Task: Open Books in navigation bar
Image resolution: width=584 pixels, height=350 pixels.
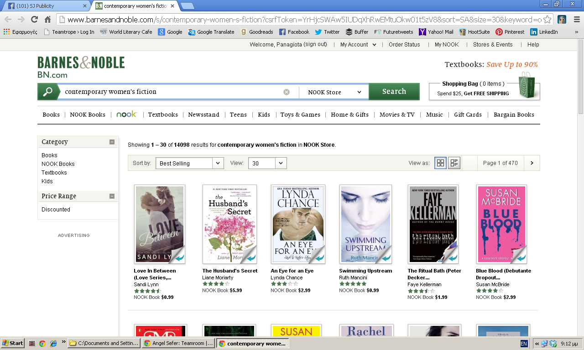Action: [51, 115]
